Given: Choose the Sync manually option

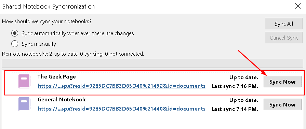Looking at the screenshot, I should (x=15, y=44).
